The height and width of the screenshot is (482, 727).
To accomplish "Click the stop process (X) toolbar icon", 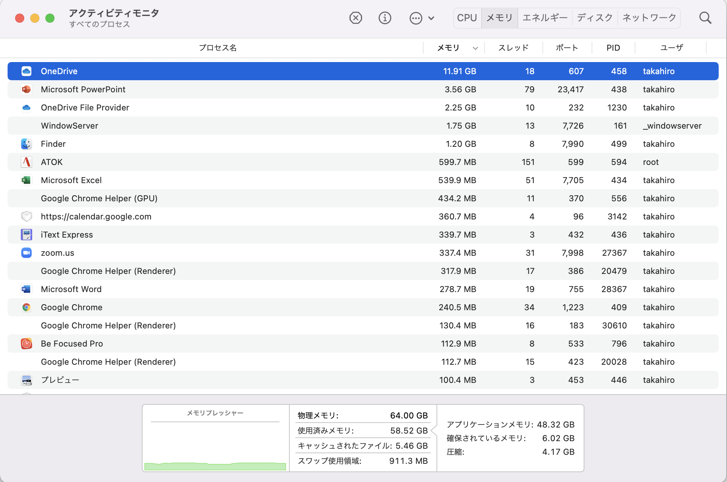I will click(x=355, y=18).
